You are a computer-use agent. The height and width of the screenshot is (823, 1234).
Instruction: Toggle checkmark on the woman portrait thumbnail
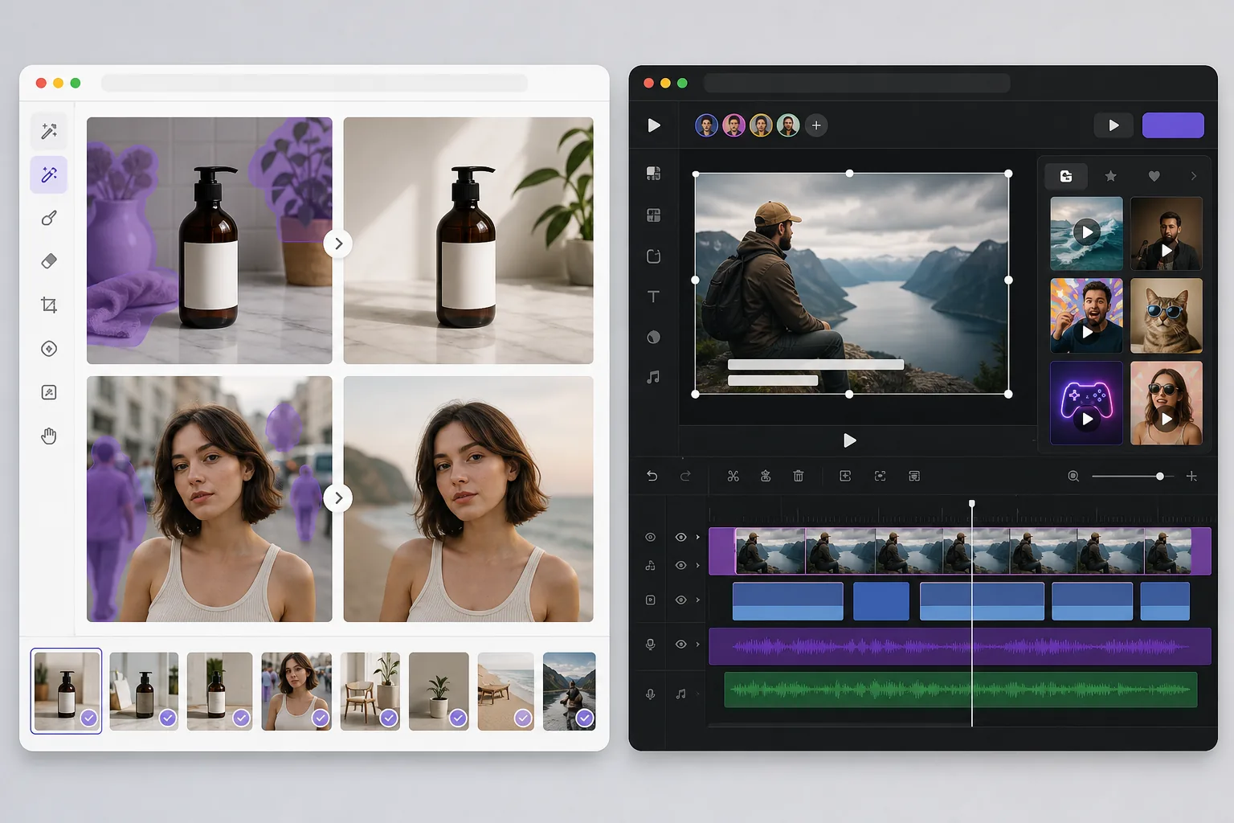click(x=320, y=718)
